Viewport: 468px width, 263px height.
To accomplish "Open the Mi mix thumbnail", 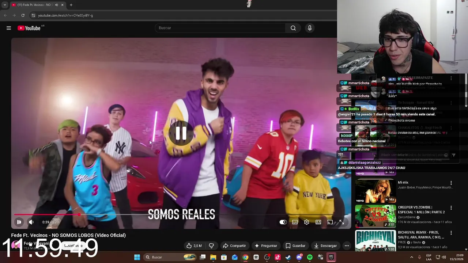I will pos(375,191).
